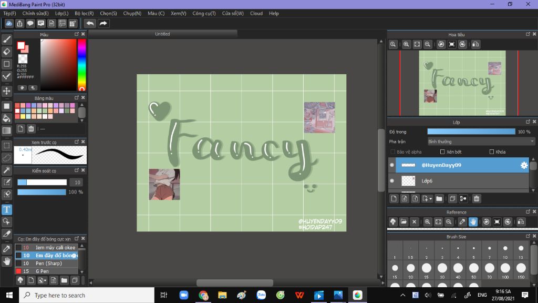Pick the eyedropper in Reference panel
Screen dimensions: 538x303
tap(462, 222)
